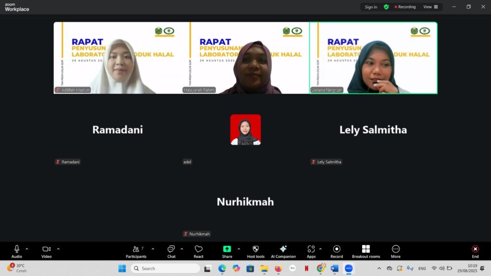Click the Sign in button
The image size is (491, 276).
[x=371, y=7]
